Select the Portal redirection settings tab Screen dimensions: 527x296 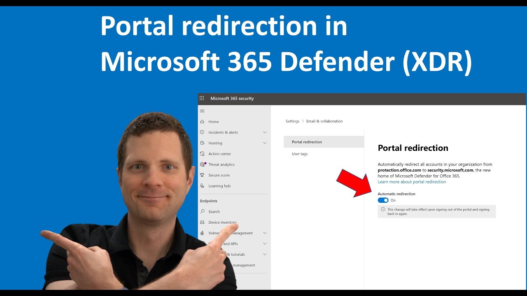point(324,142)
